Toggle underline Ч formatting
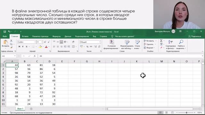This screenshot has height=115, width=205. pos(26,47)
